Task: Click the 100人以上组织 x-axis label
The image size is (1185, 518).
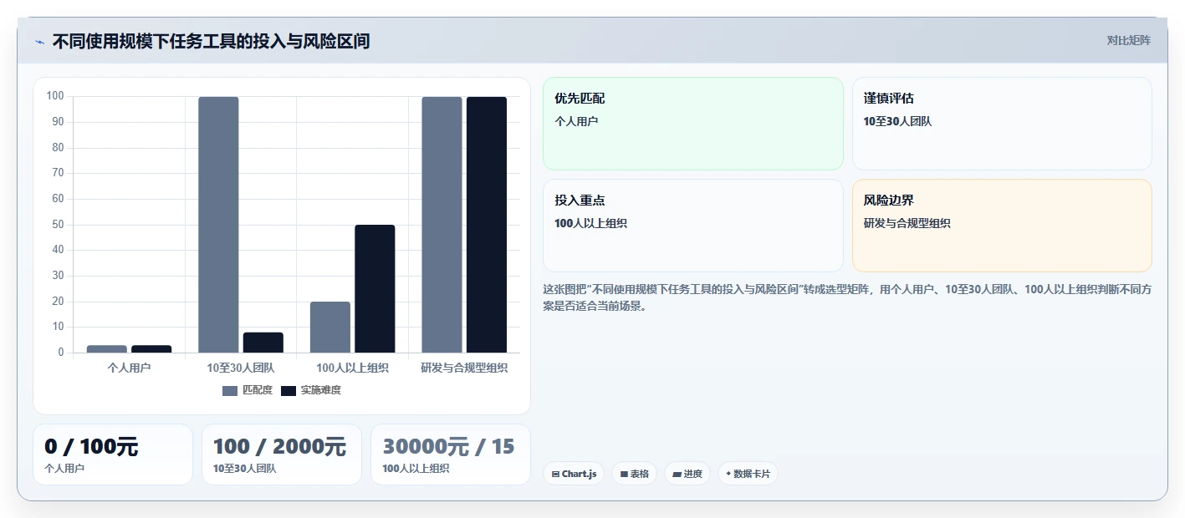Action: pos(353,367)
